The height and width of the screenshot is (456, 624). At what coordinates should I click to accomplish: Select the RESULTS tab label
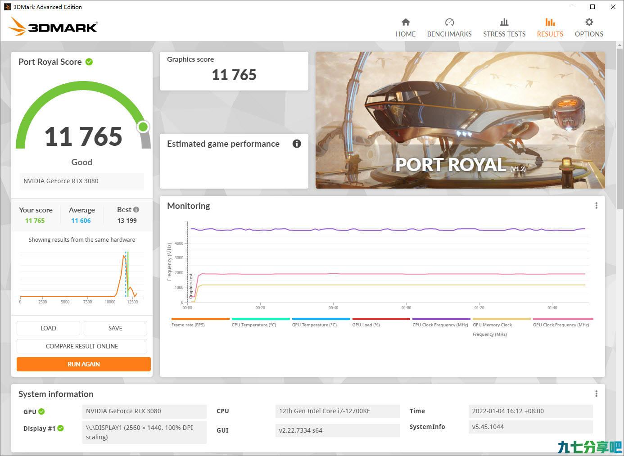tap(550, 34)
